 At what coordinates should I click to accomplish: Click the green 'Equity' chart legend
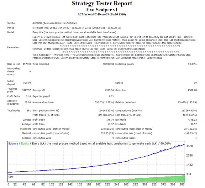25,144
